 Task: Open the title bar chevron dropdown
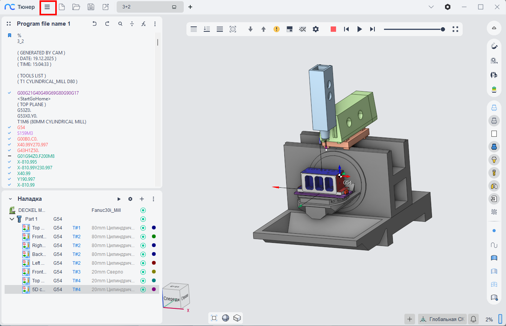tap(431, 7)
